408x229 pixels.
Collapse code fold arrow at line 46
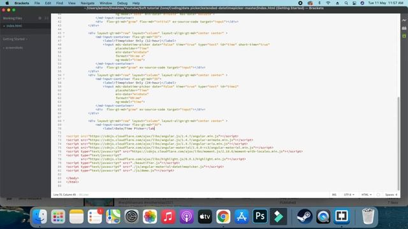click(64, 37)
